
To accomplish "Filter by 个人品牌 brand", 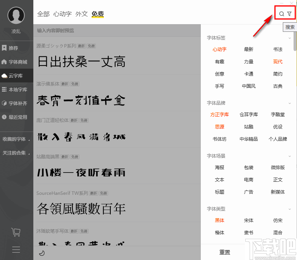I will (278, 139).
